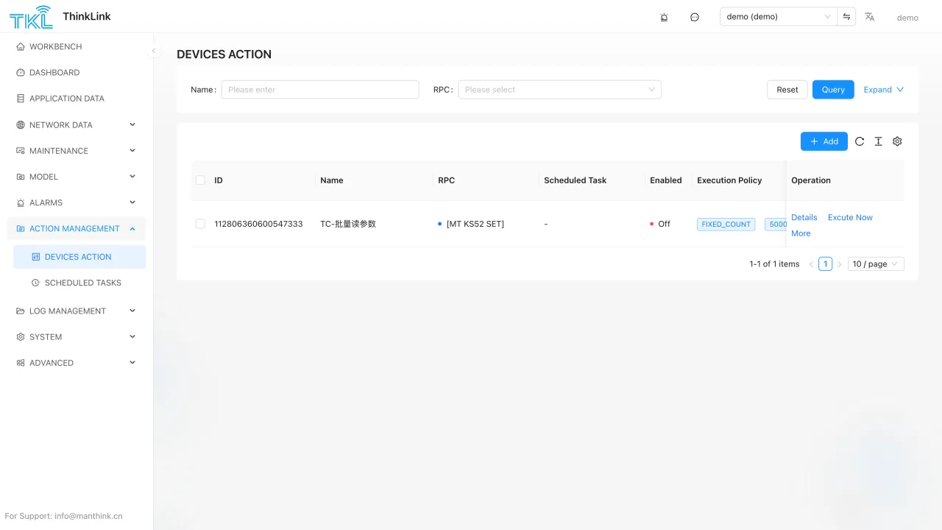
Task: Open the RPC select dropdown
Action: coord(559,90)
